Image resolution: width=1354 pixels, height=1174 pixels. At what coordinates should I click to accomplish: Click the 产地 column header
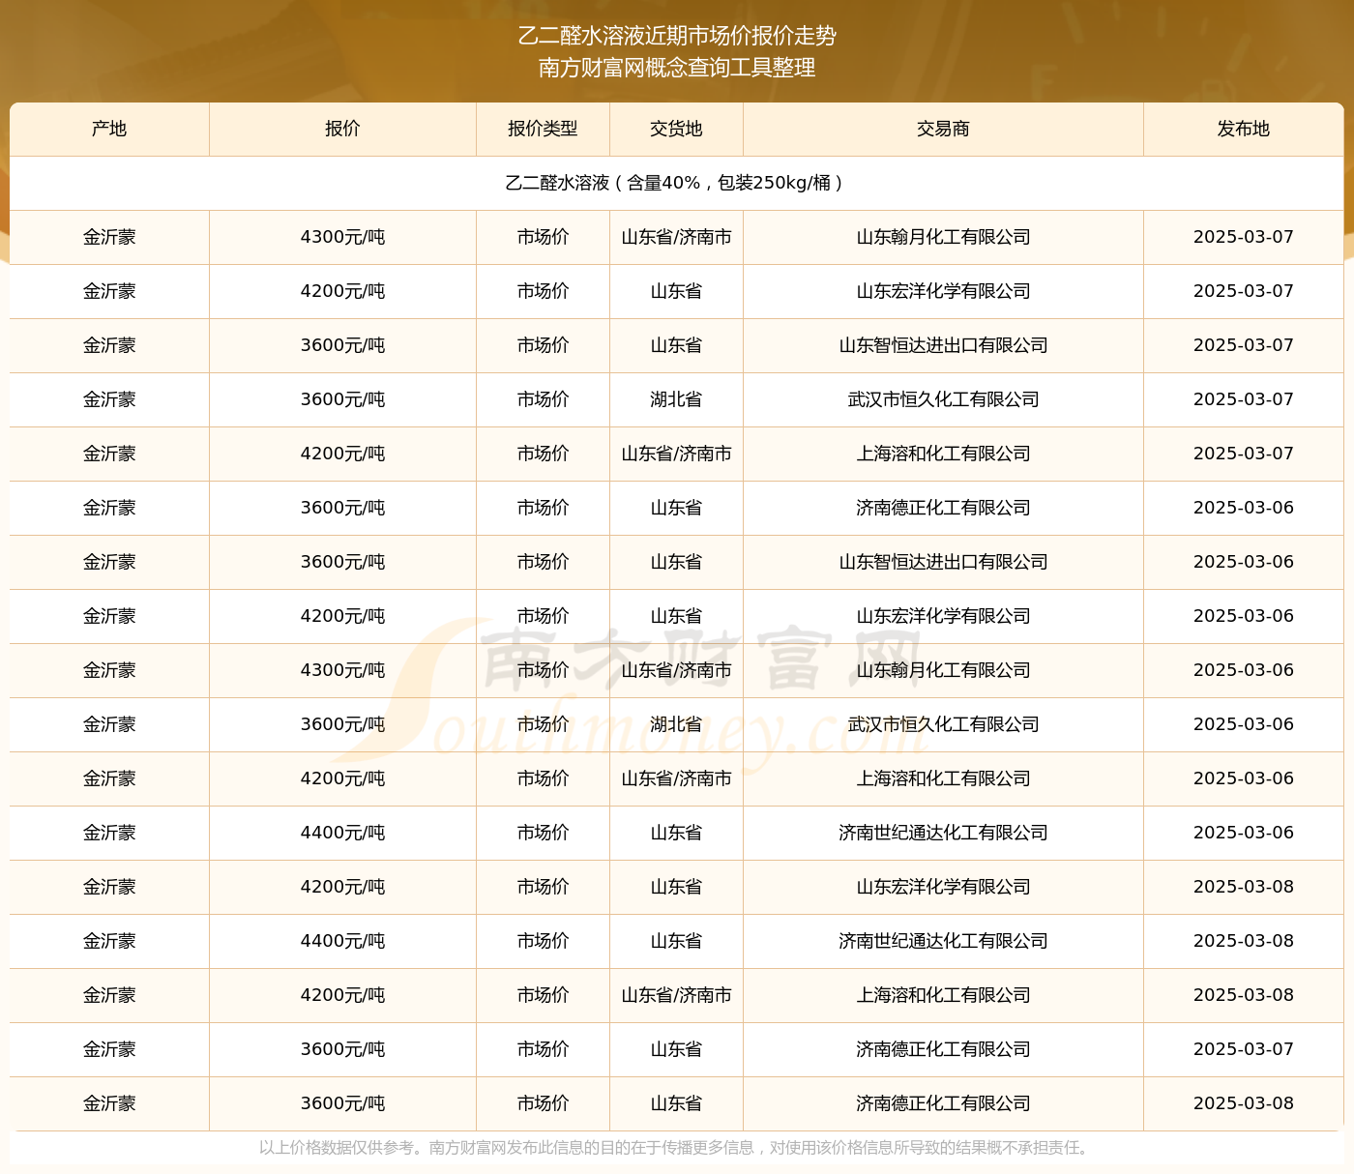click(109, 129)
